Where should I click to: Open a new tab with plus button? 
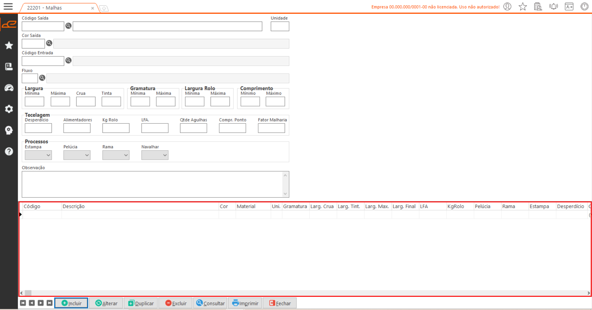[x=104, y=8]
